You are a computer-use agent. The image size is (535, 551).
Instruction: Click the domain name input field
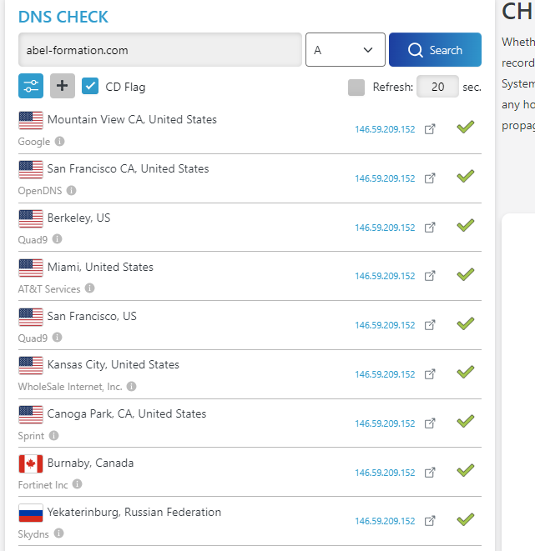pyautogui.click(x=159, y=50)
